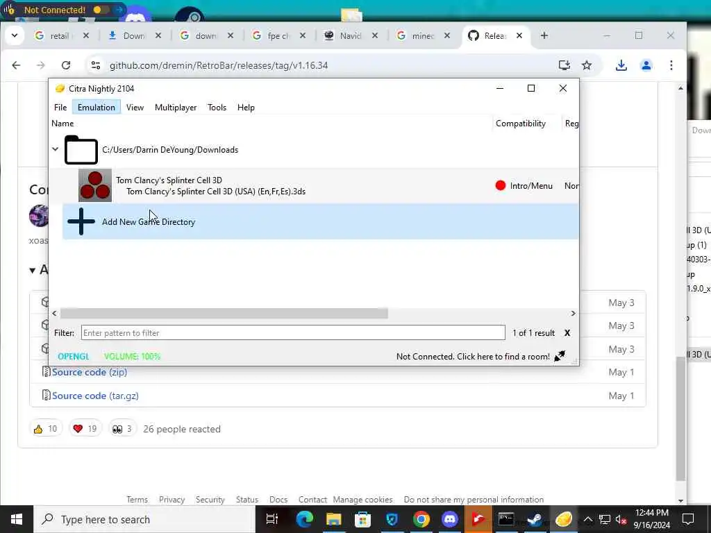
Task: Focus the Filter pattern input field
Action: pyautogui.click(x=293, y=332)
